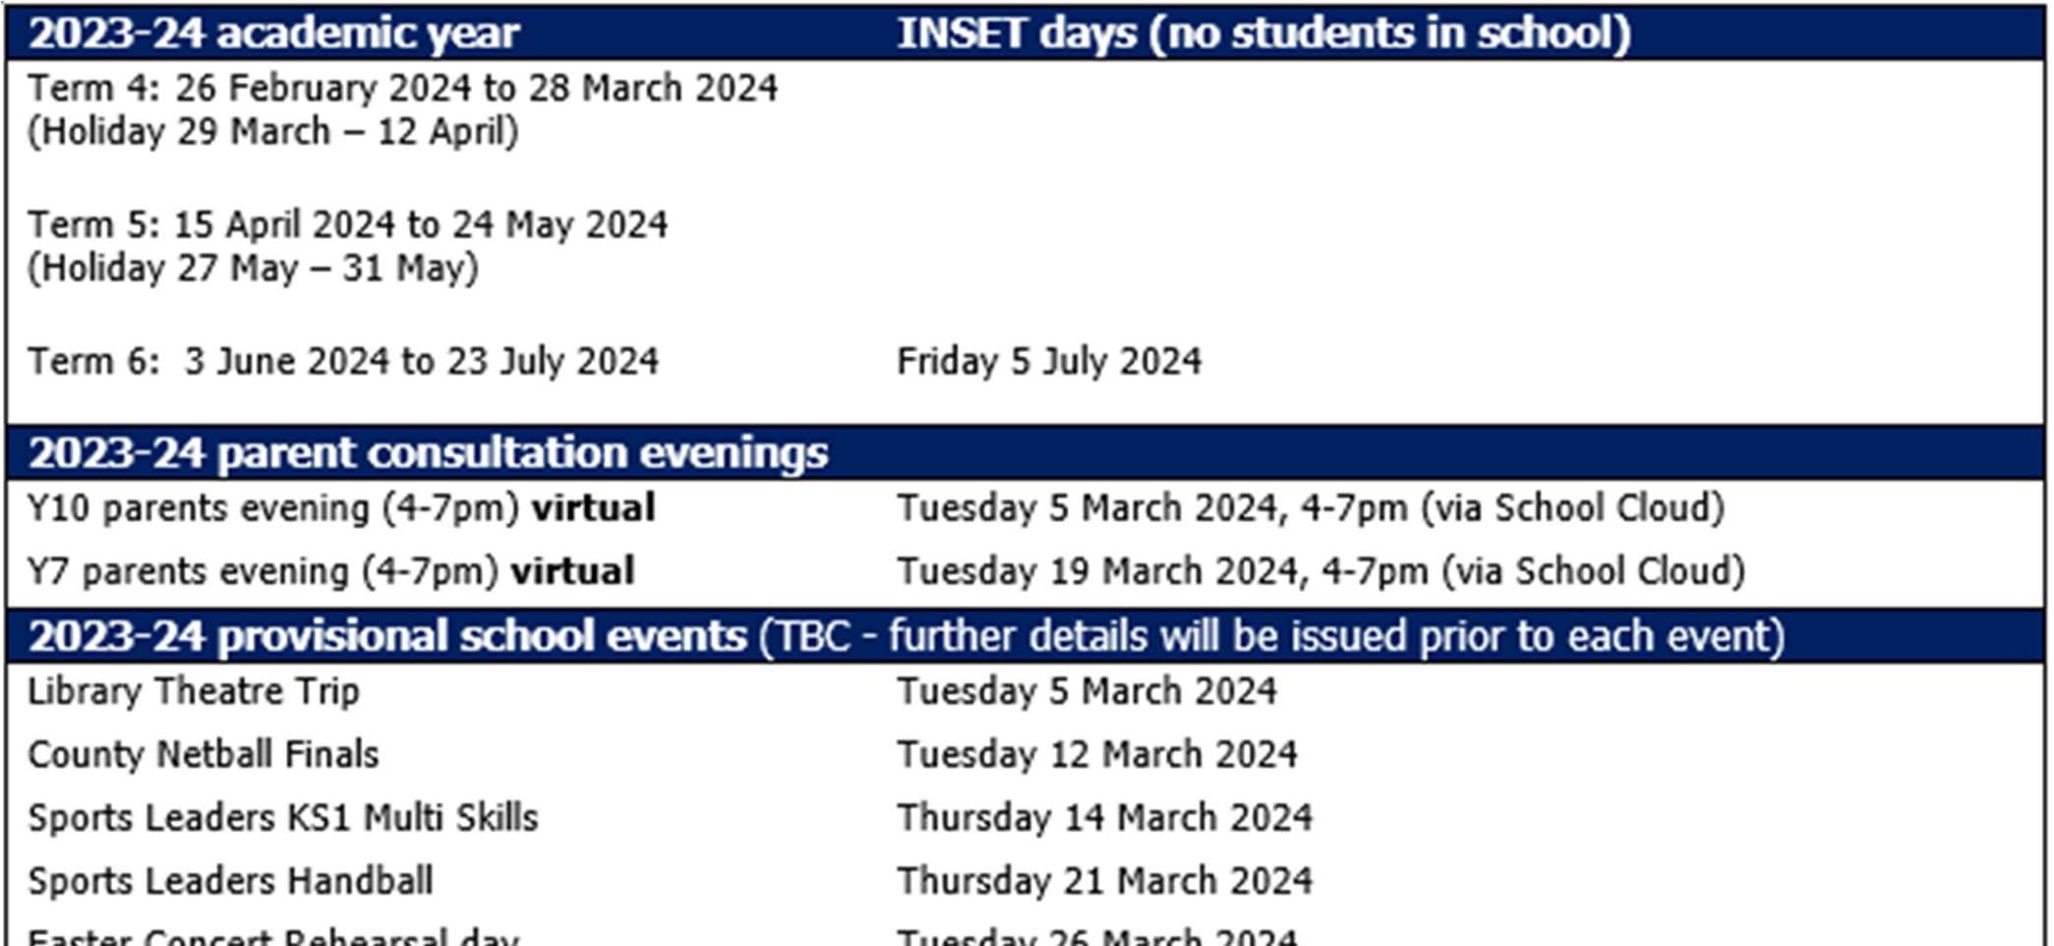Screen dimensions: 2054x946
Task: Click the Term 6 dates line
Action: pyautogui.click(x=343, y=362)
